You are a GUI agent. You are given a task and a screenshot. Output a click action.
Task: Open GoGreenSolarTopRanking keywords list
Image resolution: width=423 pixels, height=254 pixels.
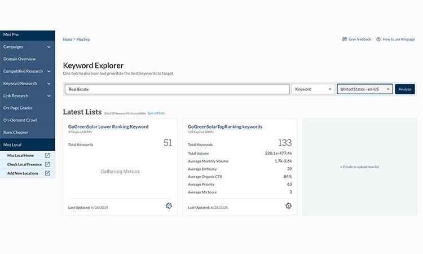(x=225, y=126)
